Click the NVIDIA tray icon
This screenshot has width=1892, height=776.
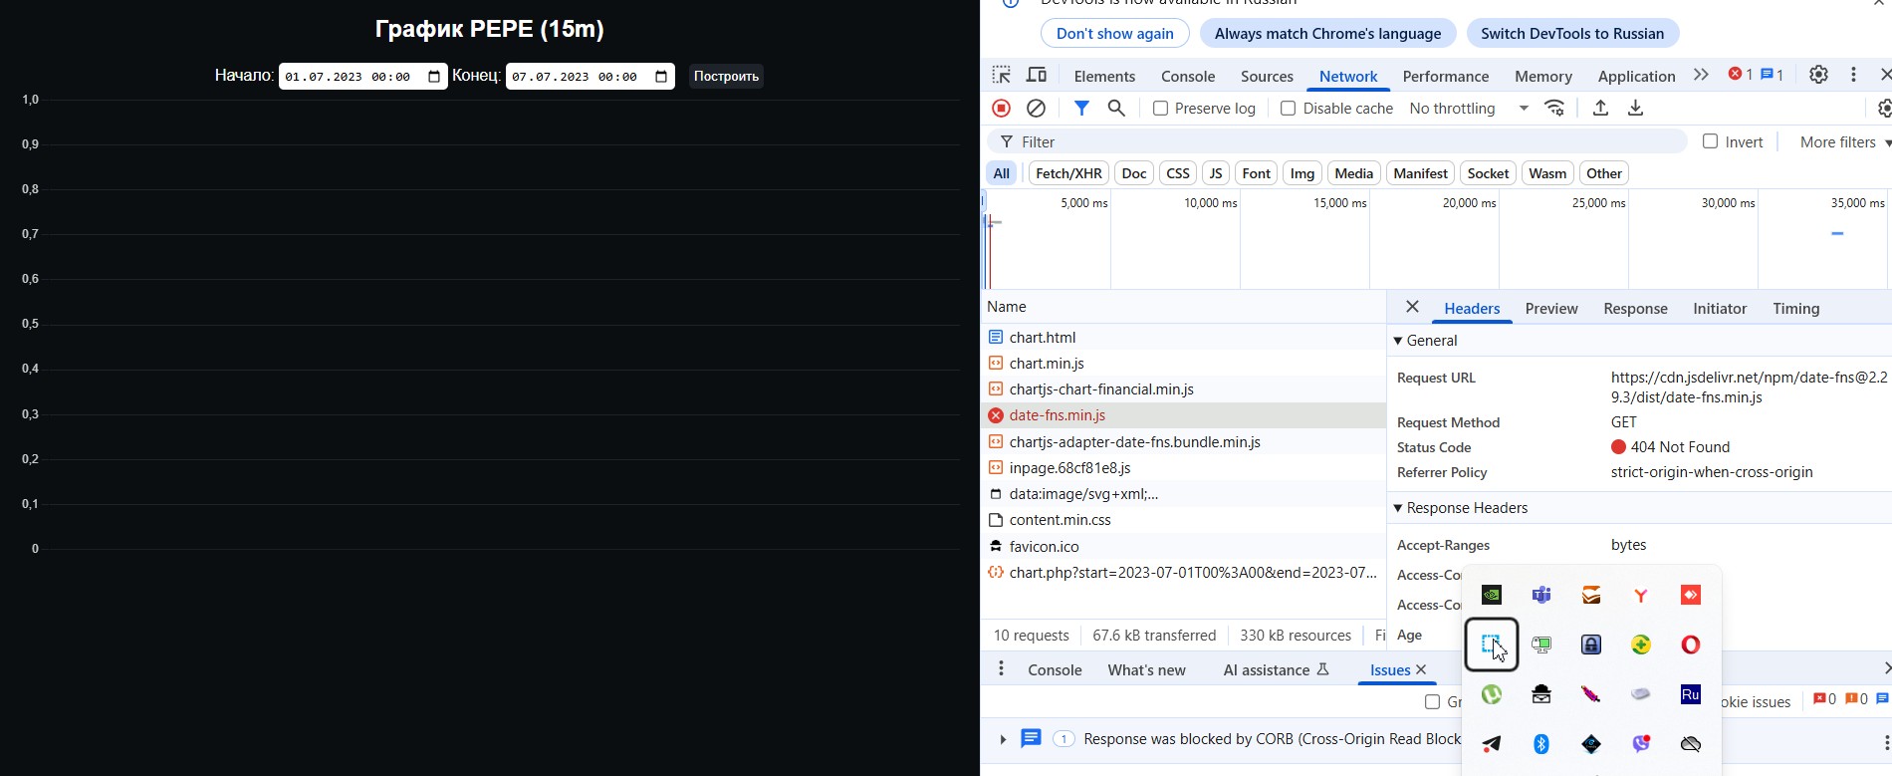1492,595
